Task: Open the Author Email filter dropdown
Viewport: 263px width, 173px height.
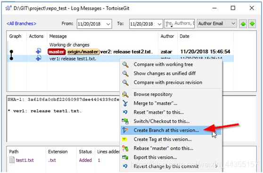Action: 233,24
